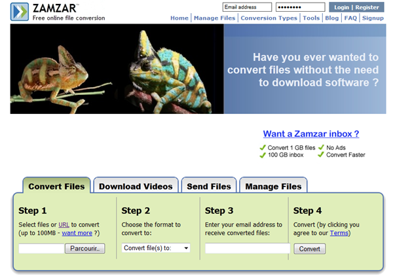Click the 'Step 2' heading
Viewport: 393px width, 275px height.
[x=136, y=211]
